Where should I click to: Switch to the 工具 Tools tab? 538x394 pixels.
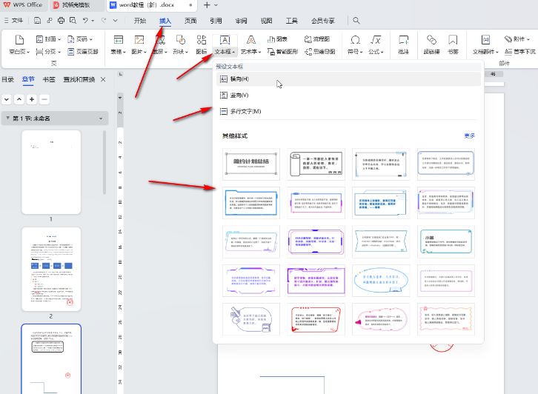coord(292,21)
